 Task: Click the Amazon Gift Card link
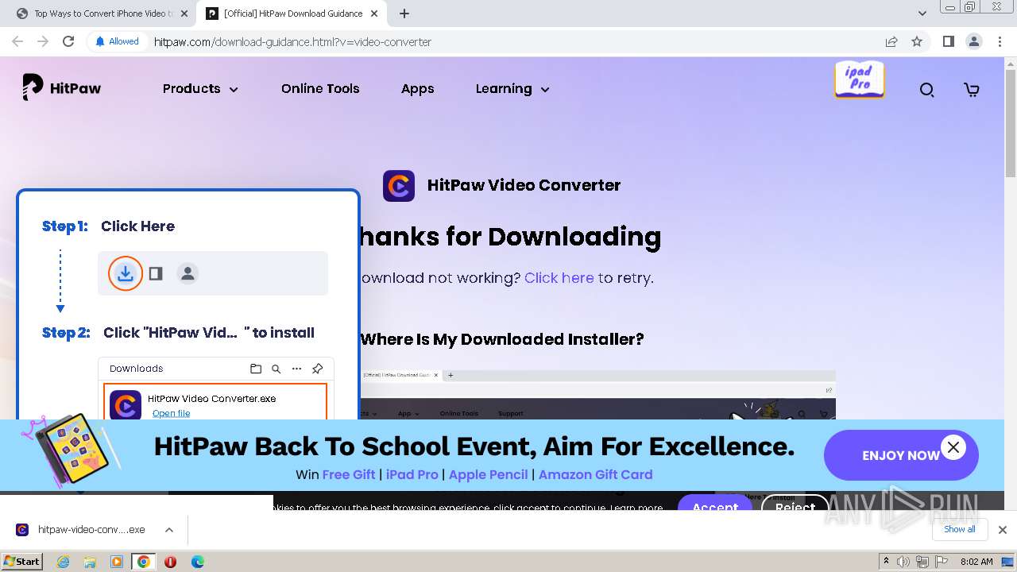[596, 474]
